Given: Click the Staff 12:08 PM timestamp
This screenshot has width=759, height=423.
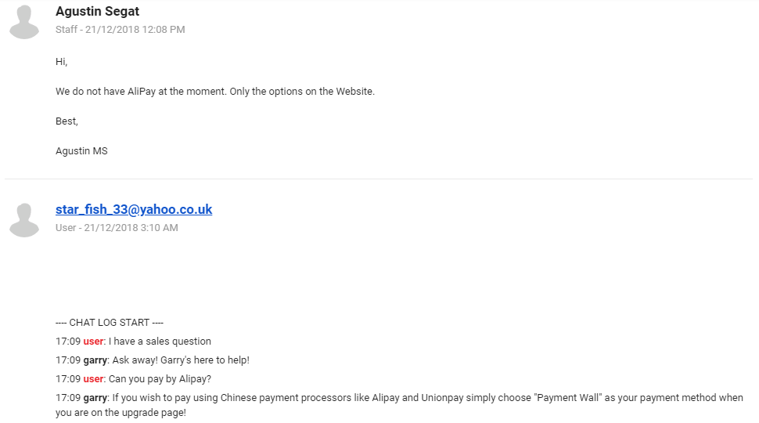Looking at the screenshot, I should (120, 30).
